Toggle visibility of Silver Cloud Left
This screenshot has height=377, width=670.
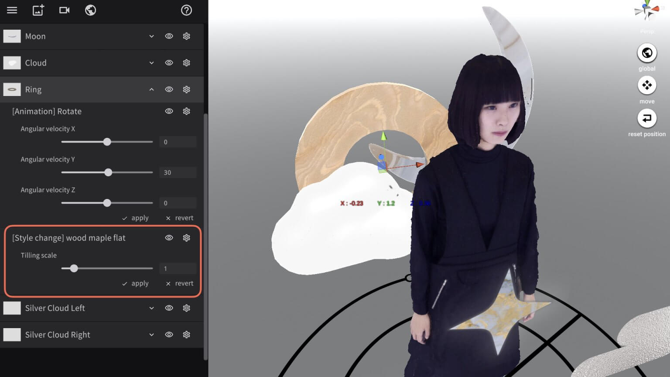pos(169,308)
